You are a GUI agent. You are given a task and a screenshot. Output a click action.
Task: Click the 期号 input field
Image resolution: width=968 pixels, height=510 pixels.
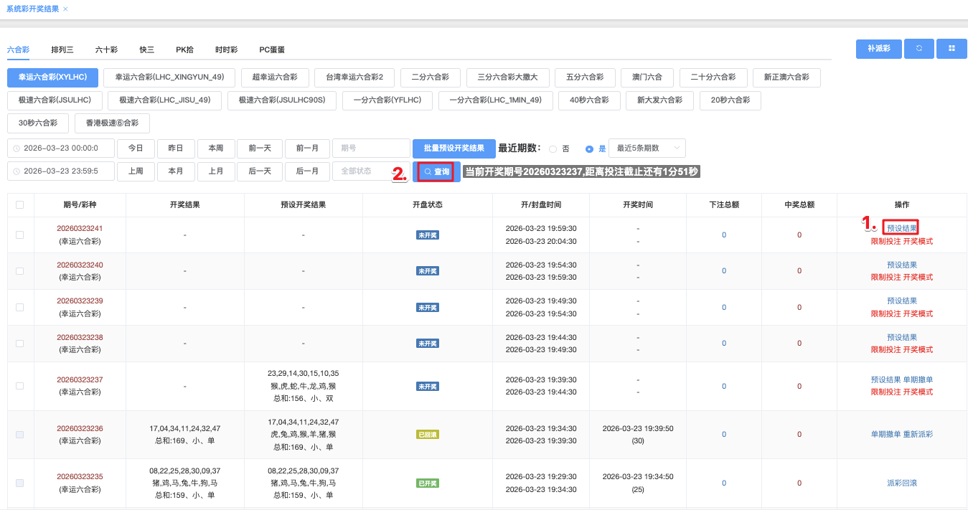coord(370,148)
